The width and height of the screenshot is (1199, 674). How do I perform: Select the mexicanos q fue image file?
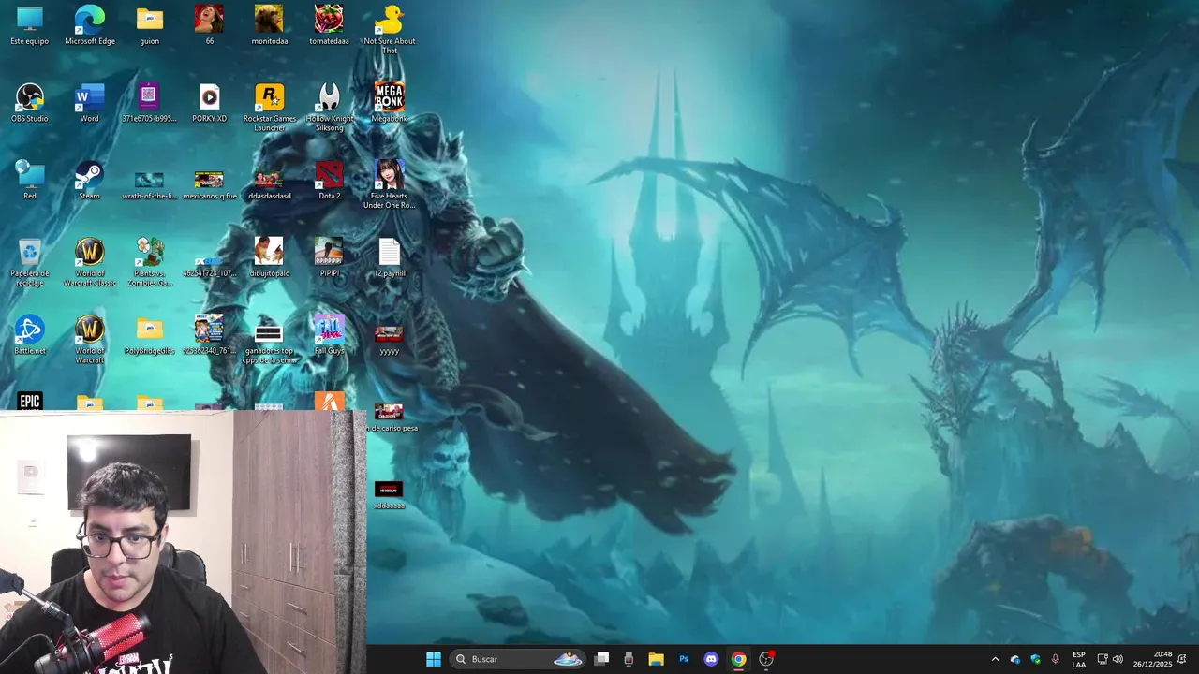[x=209, y=183]
